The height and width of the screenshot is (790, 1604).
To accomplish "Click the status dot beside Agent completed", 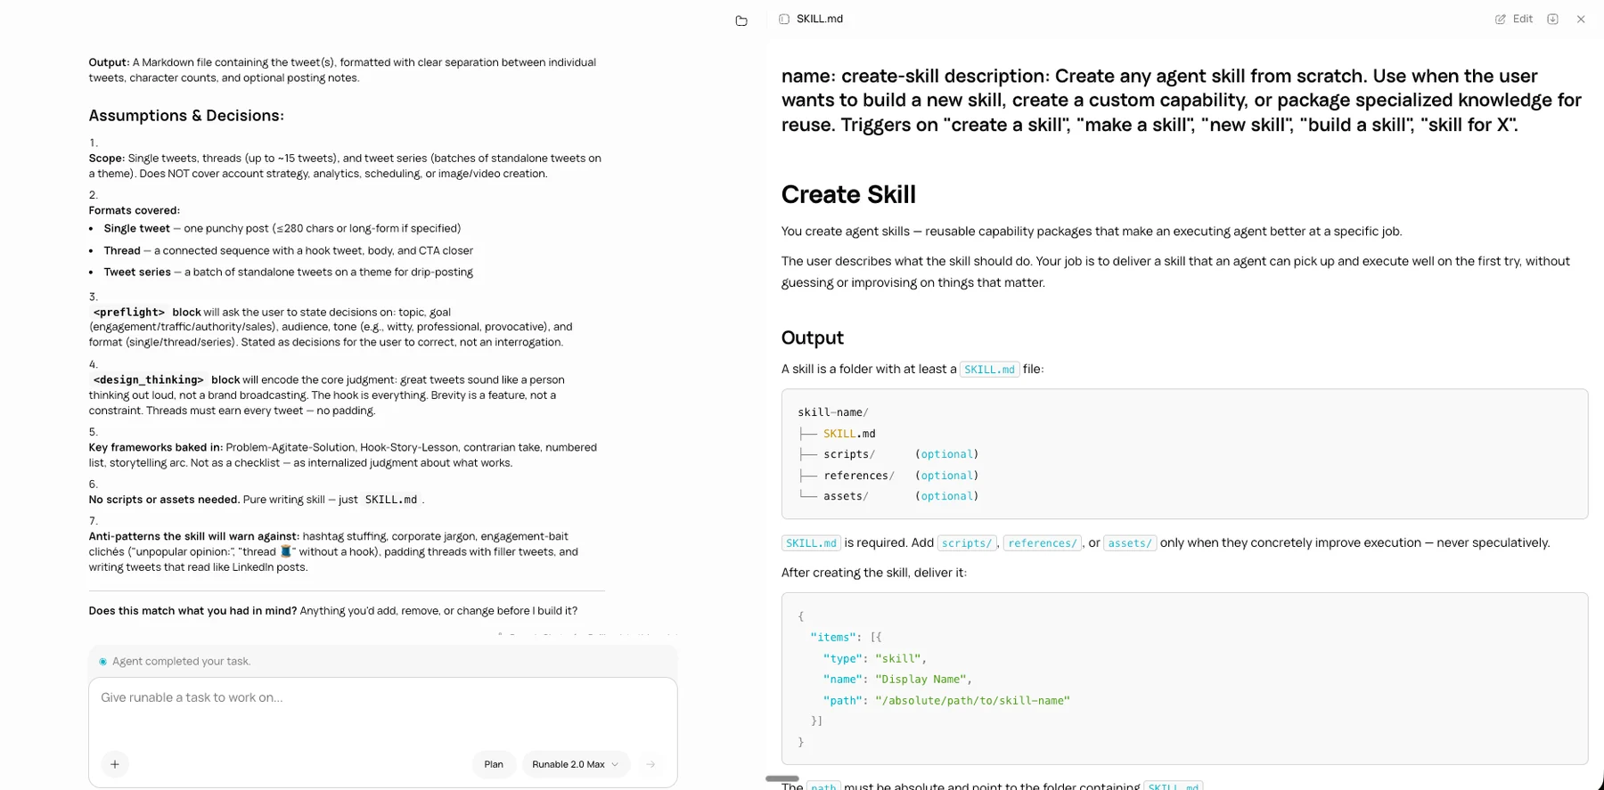I will 102,662.
